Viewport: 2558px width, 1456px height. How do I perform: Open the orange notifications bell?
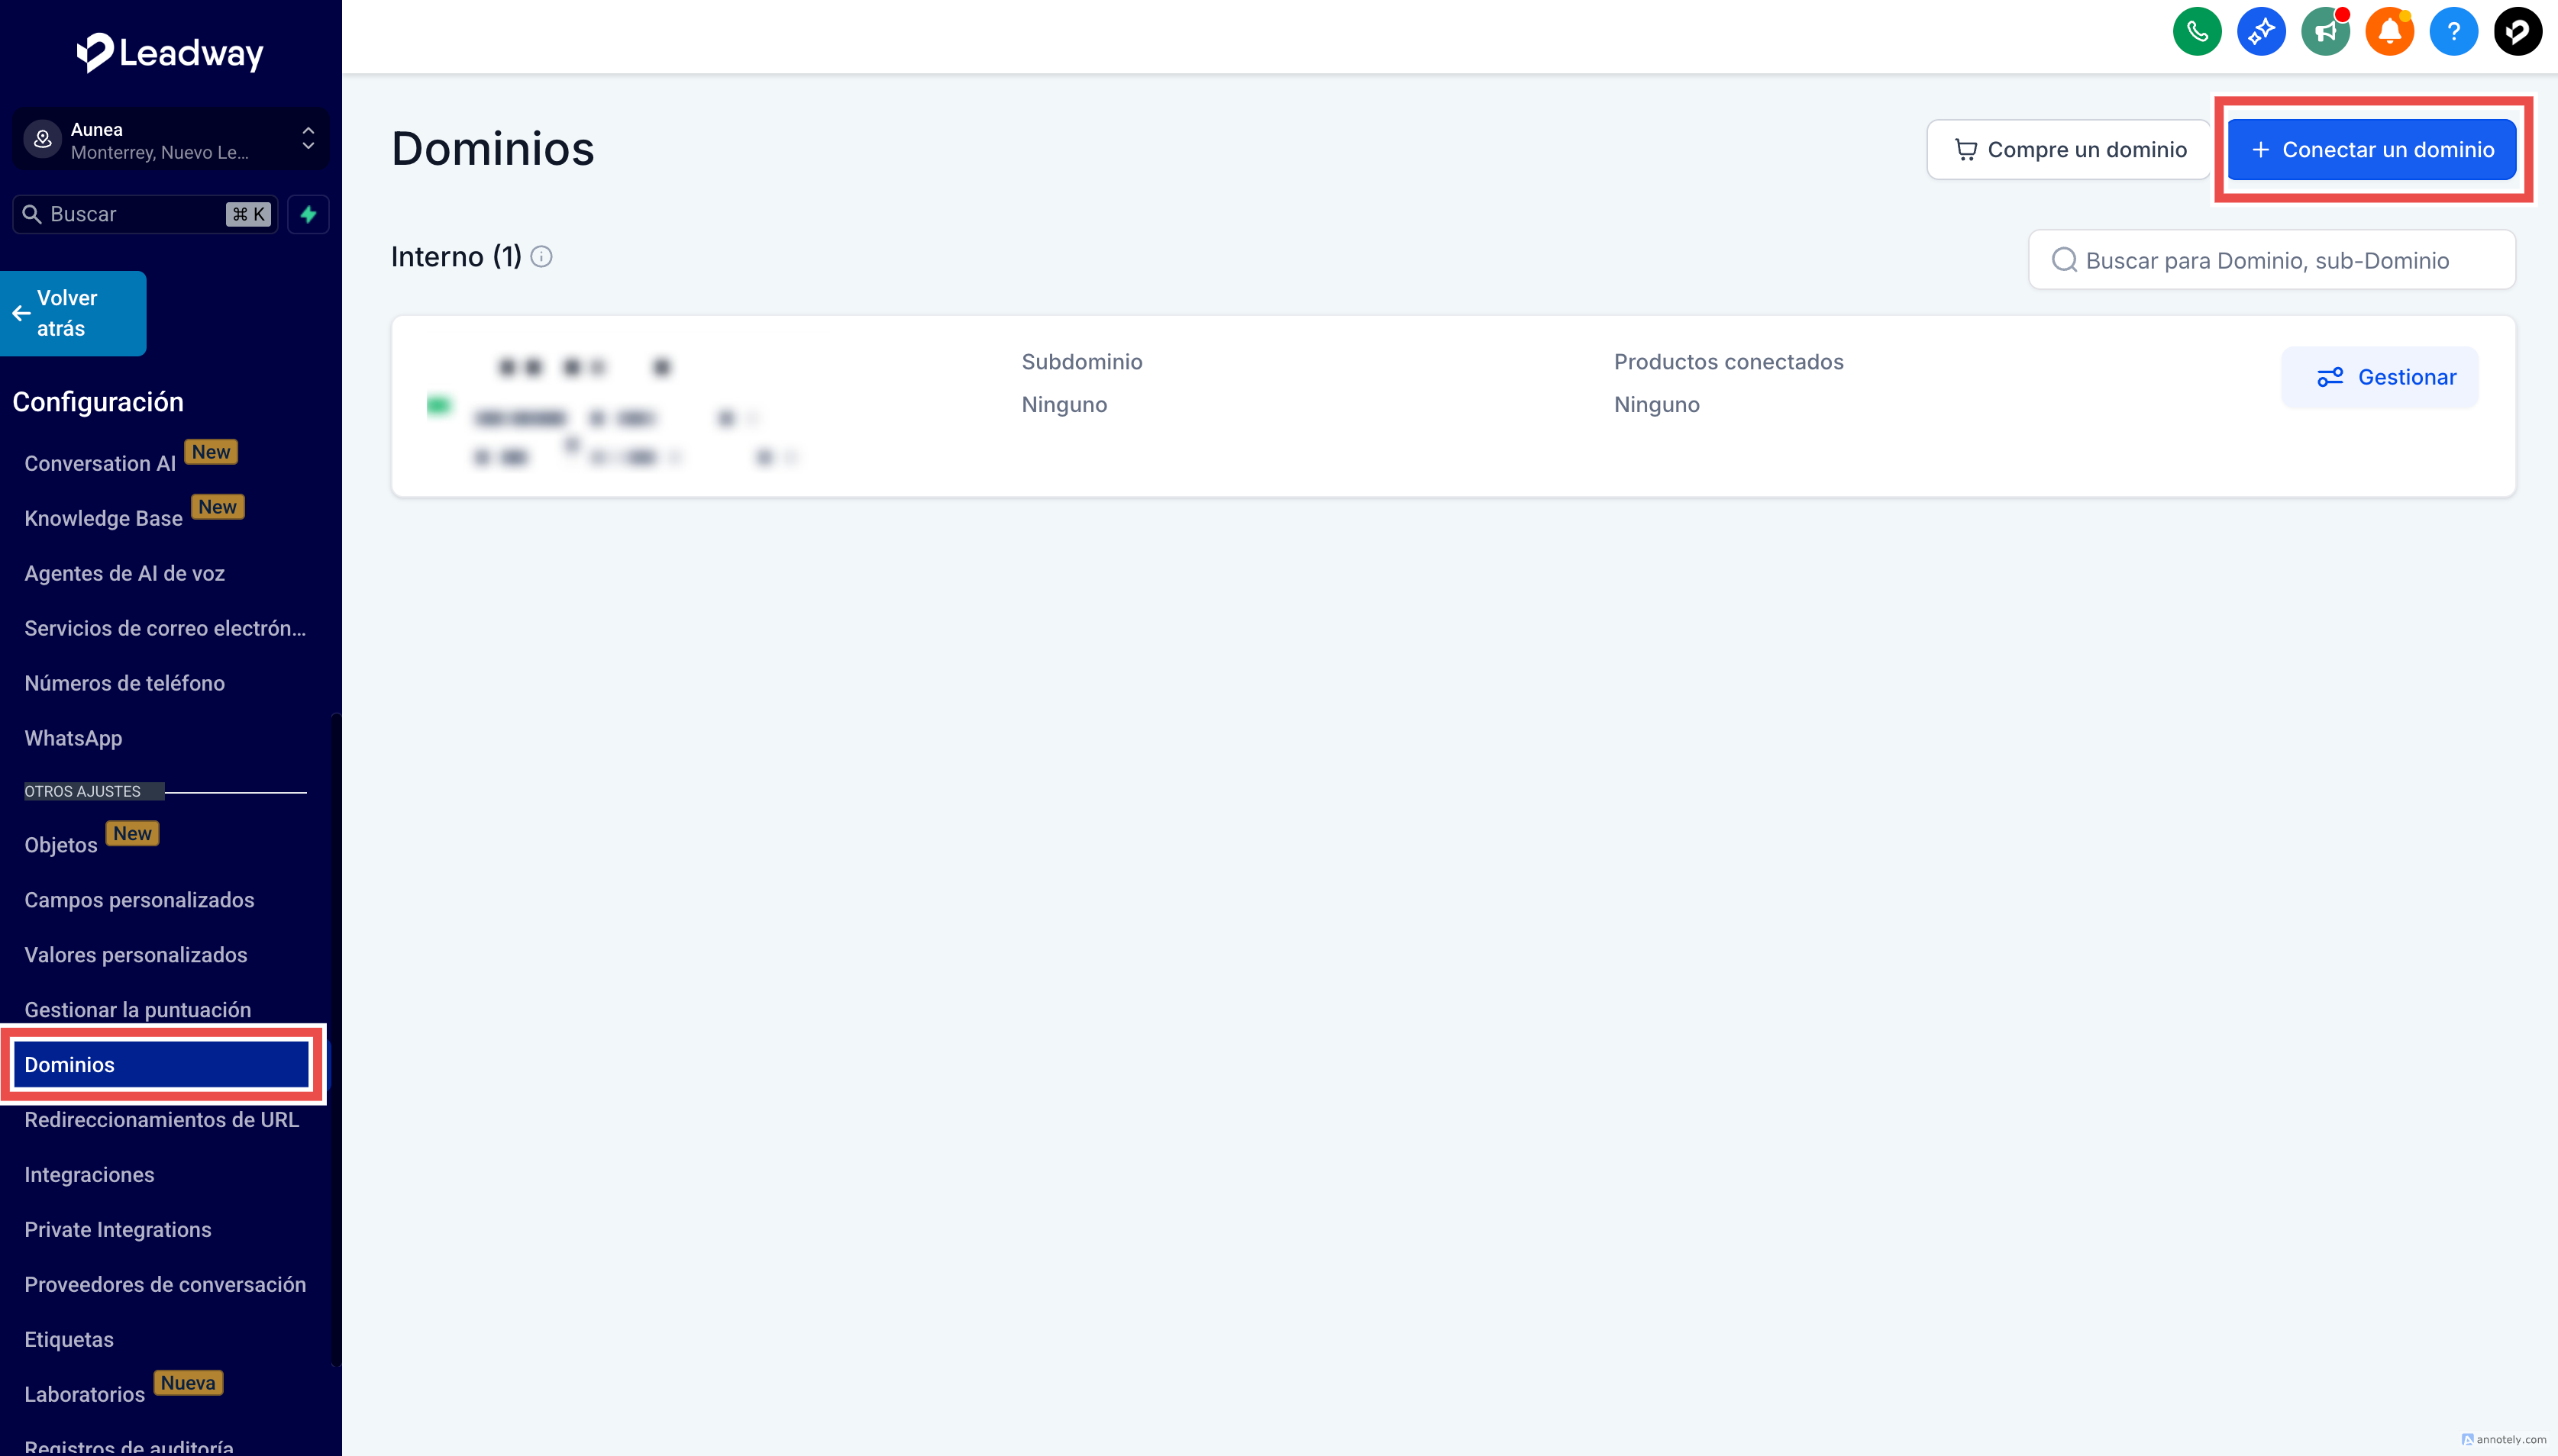[x=2389, y=32]
